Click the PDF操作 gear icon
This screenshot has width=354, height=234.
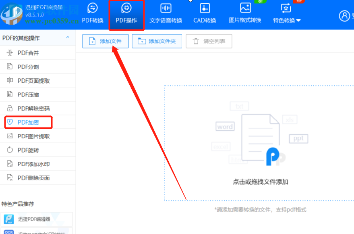coord(126,8)
